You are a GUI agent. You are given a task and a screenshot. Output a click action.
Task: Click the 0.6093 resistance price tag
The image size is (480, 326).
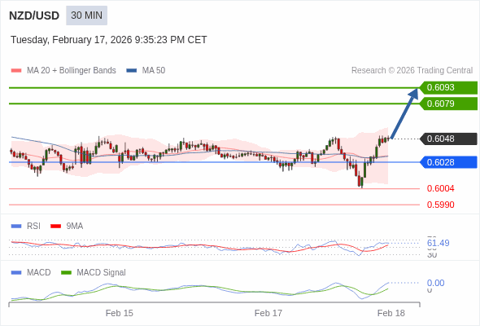448,88
